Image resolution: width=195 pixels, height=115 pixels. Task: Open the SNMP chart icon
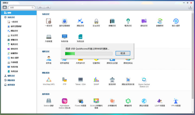pyautogui.click(x=96, y=80)
